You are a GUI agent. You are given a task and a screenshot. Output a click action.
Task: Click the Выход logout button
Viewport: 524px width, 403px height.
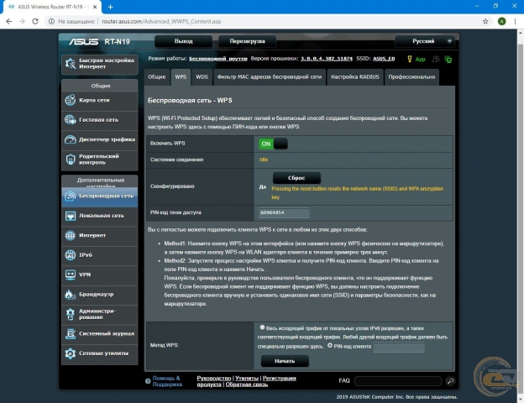coord(183,41)
